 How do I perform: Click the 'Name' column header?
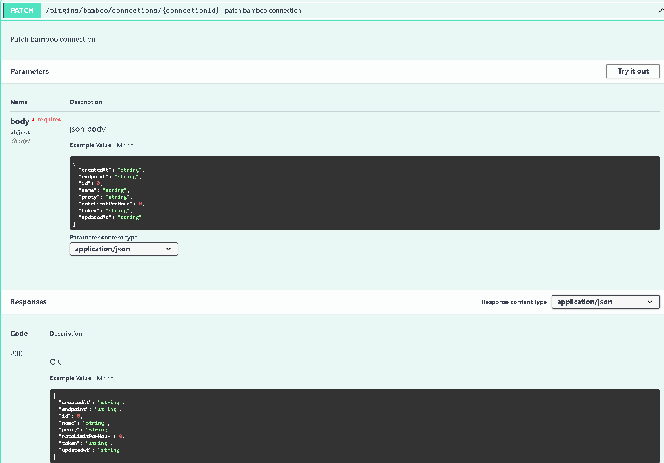coord(19,102)
